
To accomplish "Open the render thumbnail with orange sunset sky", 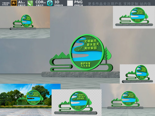I will (x=25, y=22).
